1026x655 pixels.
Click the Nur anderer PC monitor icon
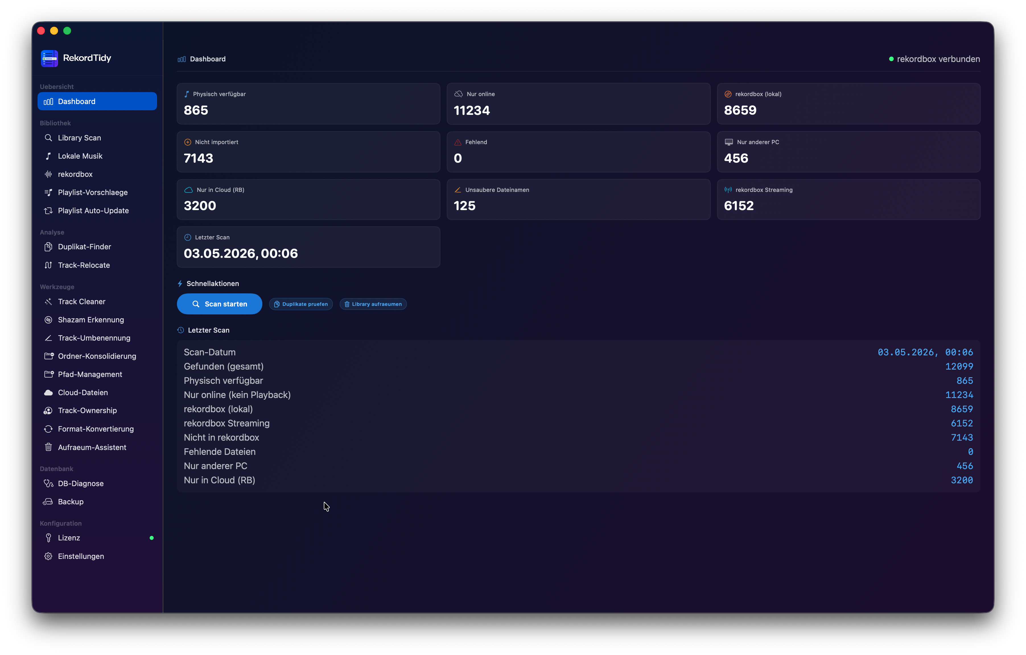click(x=729, y=142)
